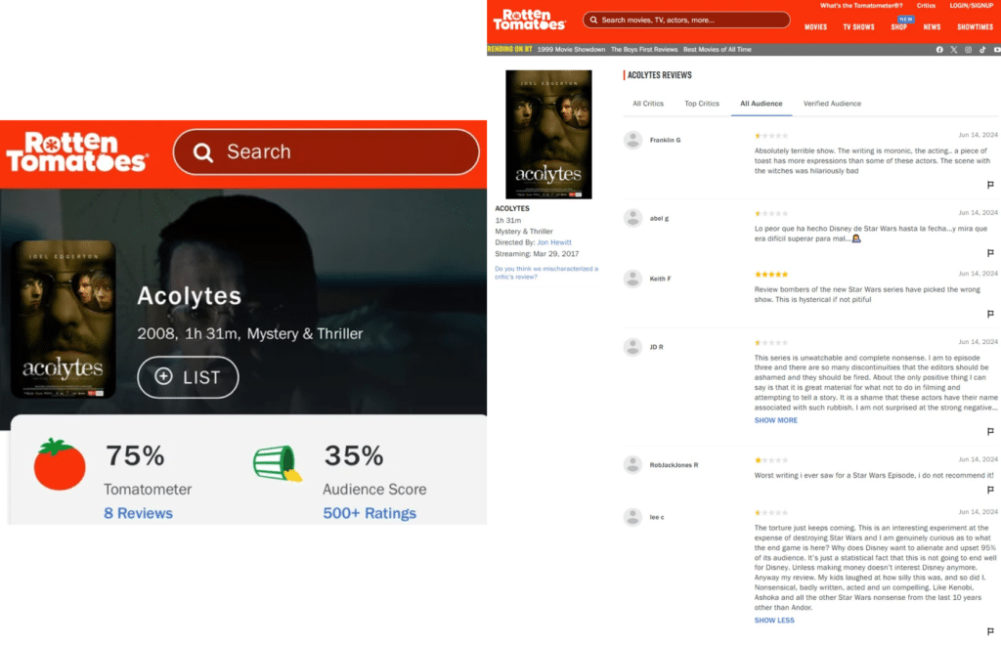
Task: Switch to the All Critics tab
Action: point(648,104)
